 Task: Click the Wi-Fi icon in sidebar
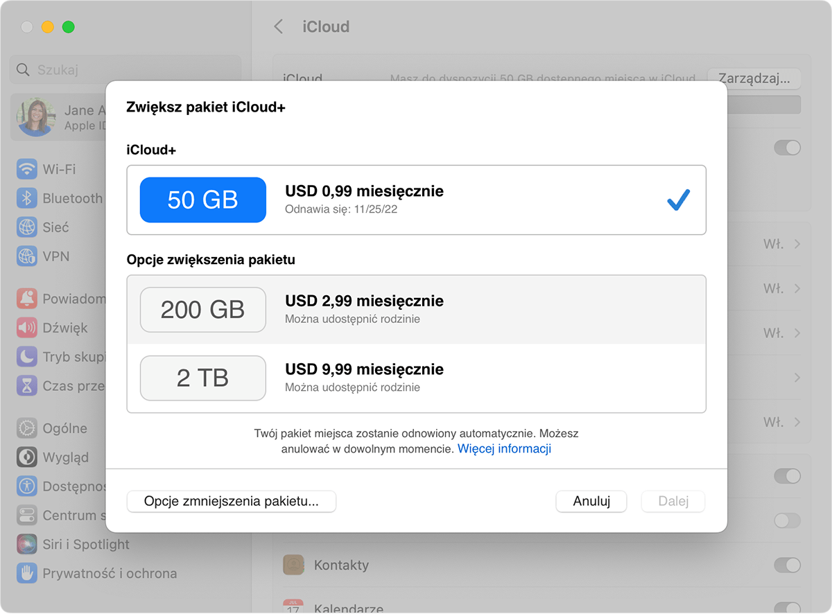[27, 169]
